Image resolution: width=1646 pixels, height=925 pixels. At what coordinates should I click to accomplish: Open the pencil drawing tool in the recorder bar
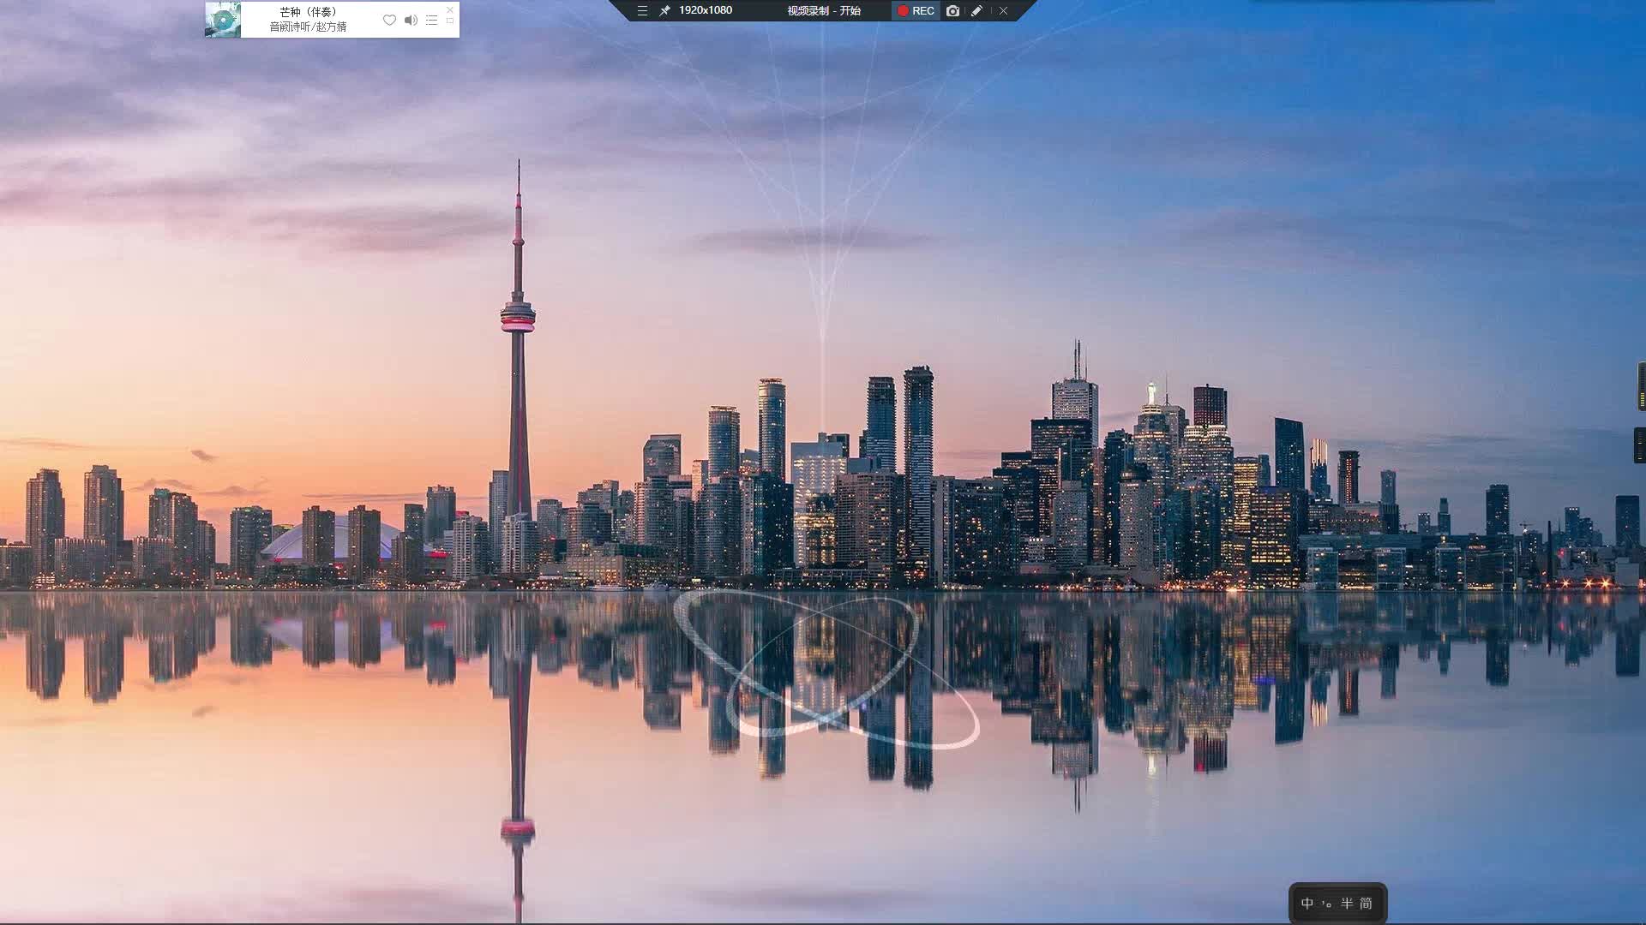976,10
